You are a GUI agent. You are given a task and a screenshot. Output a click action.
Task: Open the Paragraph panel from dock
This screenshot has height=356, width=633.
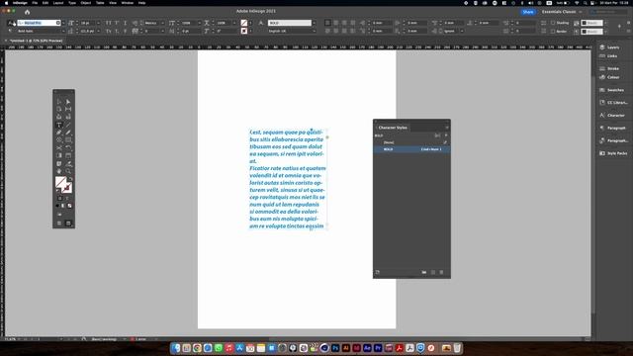click(x=613, y=128)
